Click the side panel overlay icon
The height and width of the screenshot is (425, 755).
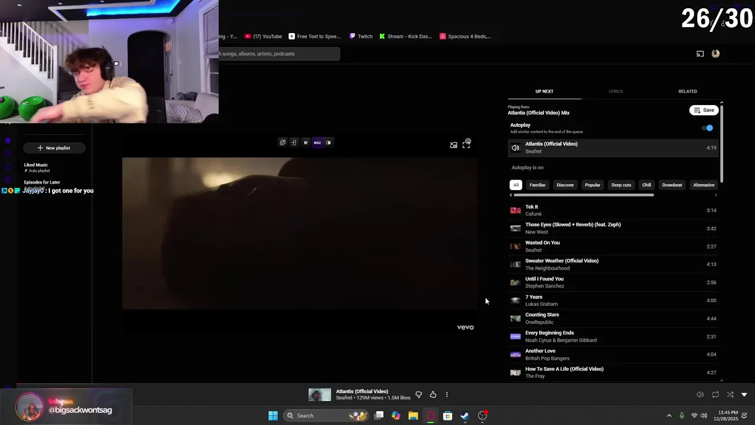click(x=329, y=142)
